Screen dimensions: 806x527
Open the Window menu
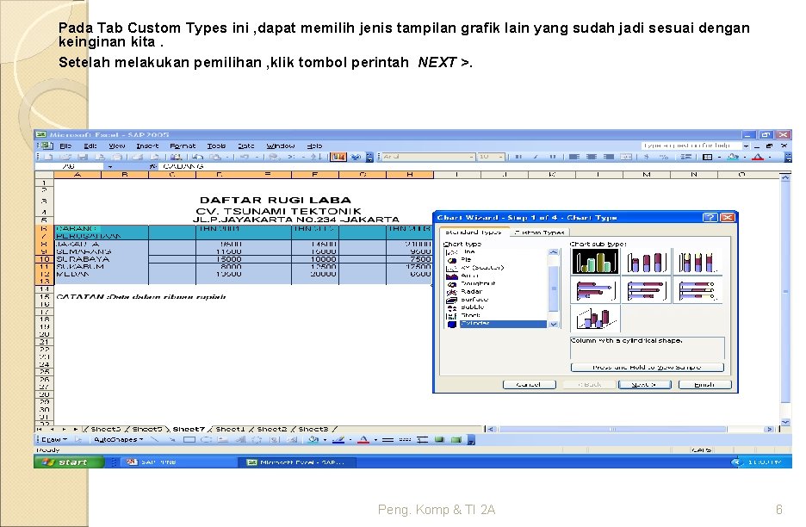pyautogui.click(x=281, y=146)
